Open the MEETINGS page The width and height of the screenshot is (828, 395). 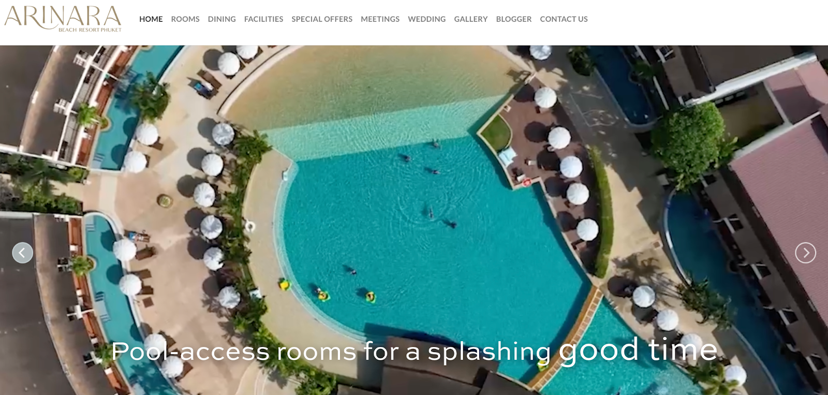pos(380,19)
